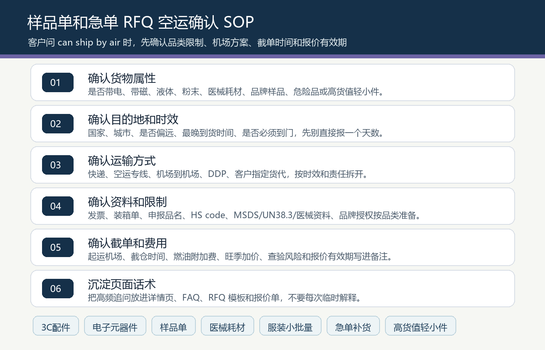
Task: Select the heading 确认运输方式
Action: pyautogui.click(x=122, y=161)
